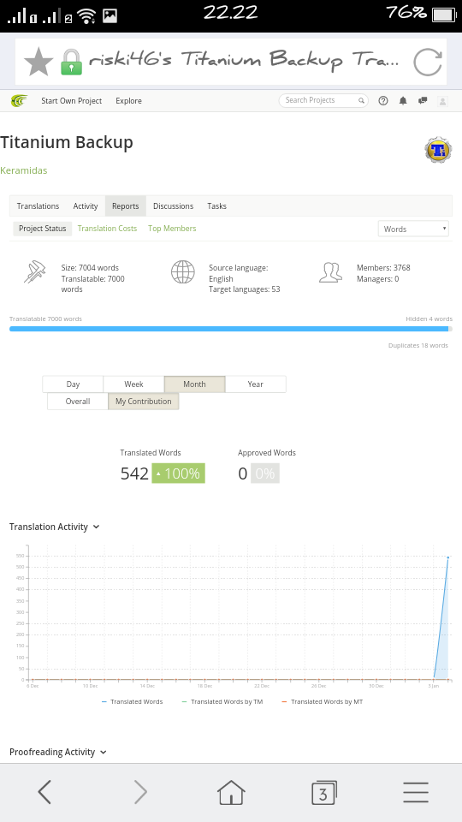
Task: Set report period to Day
Action: [73, 384]
